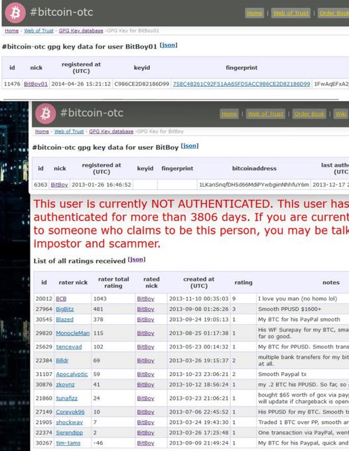Select rater total rating 1043
The width and height of the screenshot is (349, 451).
coord(100,299)
